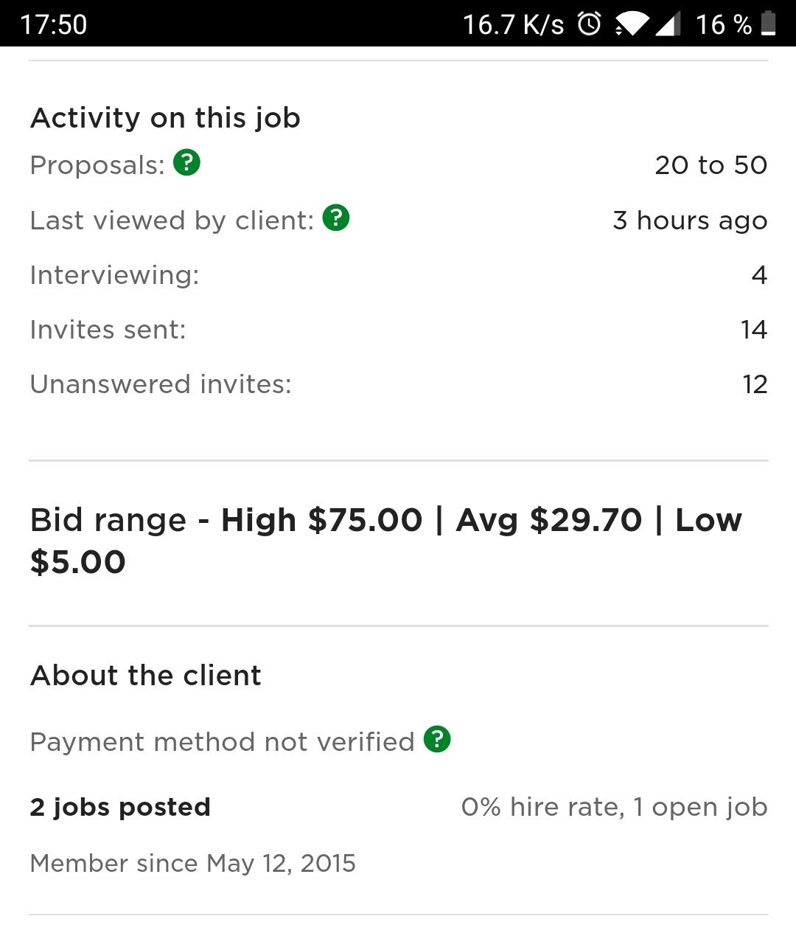Screen dimensions: 796x936
Task: Tap the alarm clock icon in status bar
Action: [x=589, y=24]
